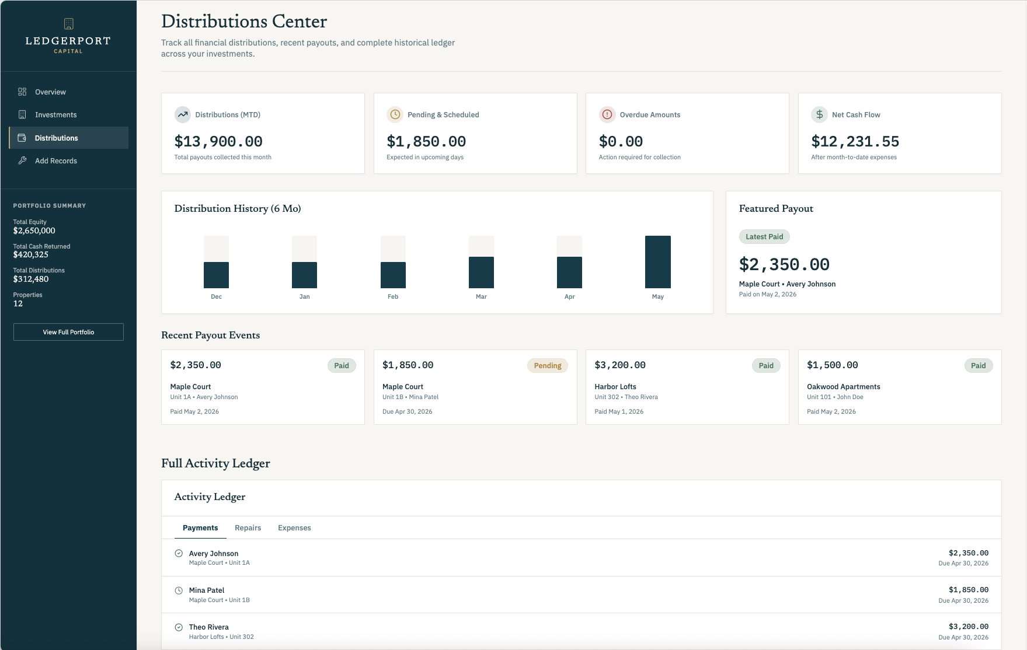Image resolution: width=1027 pixels, height=650 pixels.
Task: Select the Theo Rivera ledger row
Action: point(582,631)
